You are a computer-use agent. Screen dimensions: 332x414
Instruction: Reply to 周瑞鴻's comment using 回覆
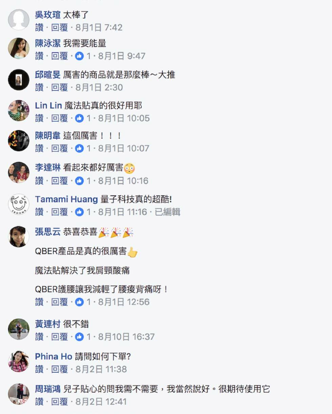click(60, 401)
